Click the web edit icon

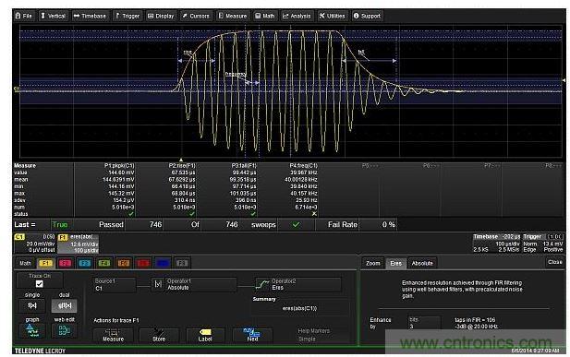(64, 330)
